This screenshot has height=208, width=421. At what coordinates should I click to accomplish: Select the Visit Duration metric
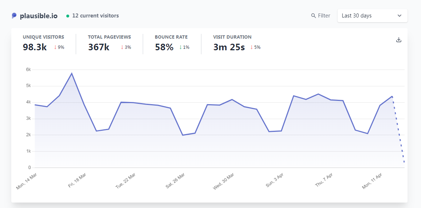[x=237, y=43]
